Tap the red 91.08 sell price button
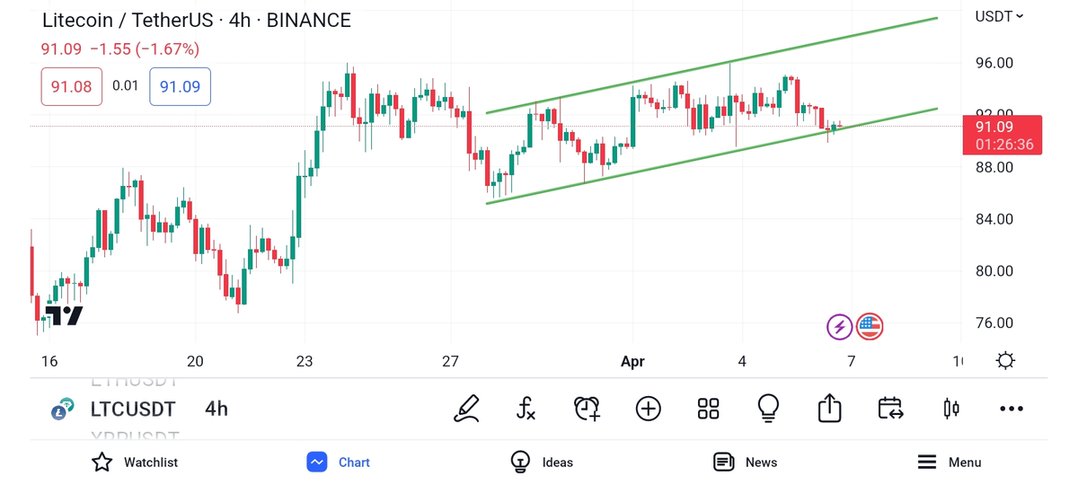 click(72, 87)
